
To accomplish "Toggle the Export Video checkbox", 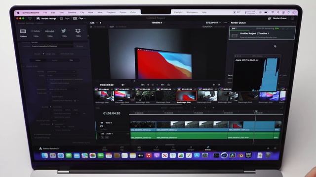I will point(24,66).
